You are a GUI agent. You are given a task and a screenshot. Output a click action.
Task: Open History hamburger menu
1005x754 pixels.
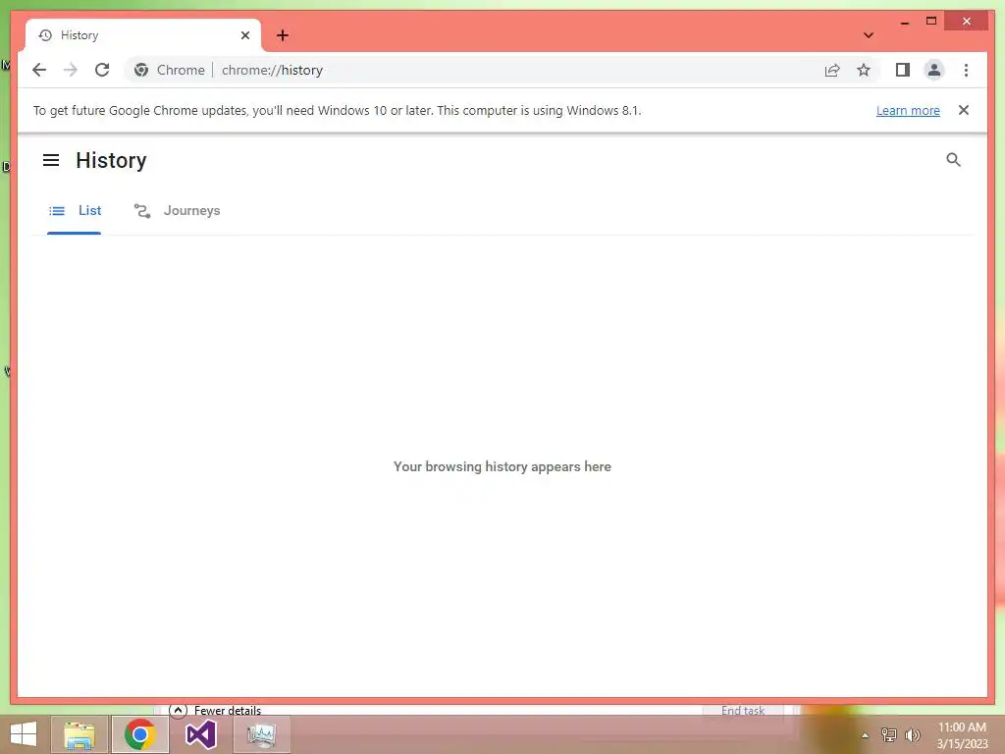tap(51, 160)
